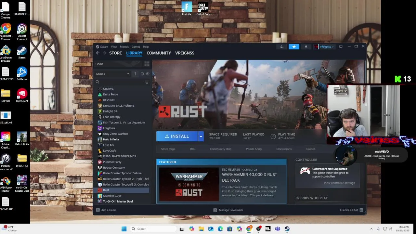Open the Fortnite desktop shortcut
Image resolution: width=416 pixels, height=234 pixels.
point(187,9)
